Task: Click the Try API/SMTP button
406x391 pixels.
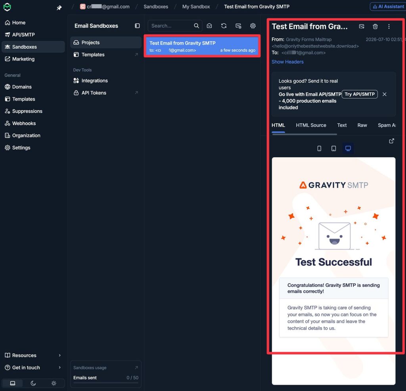Action: (x=360, y=94)
